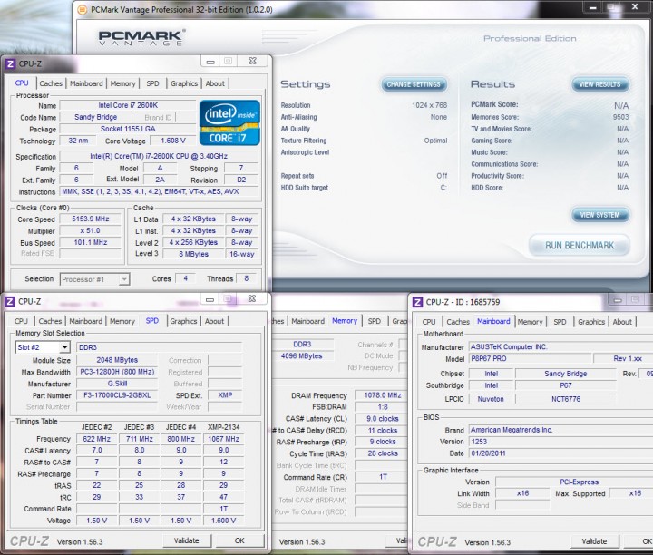This screenshot has width=653, height=555.
Task: Click the DRAM Frequency value 1078.0 MHz
Action: pos(383,395)
